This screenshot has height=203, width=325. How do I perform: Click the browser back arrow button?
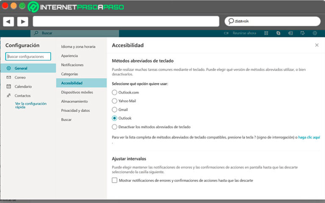pyautogui.click(x=8, y=22)
